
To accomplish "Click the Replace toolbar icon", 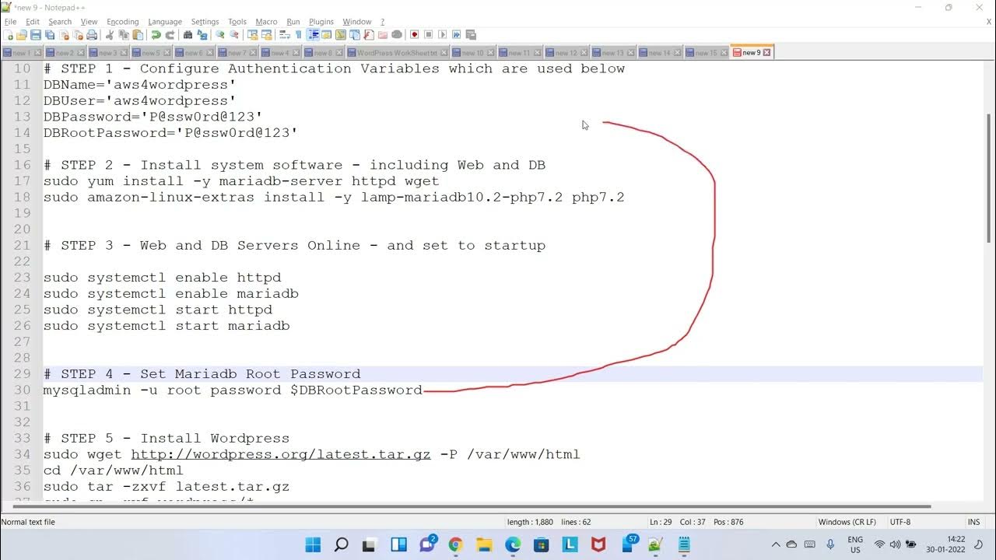I will coord(202,35).
